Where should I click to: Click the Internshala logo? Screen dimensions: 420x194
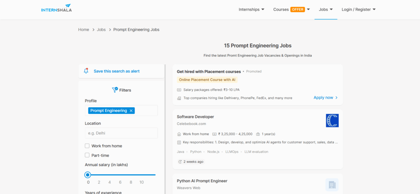tap(56, 9)
